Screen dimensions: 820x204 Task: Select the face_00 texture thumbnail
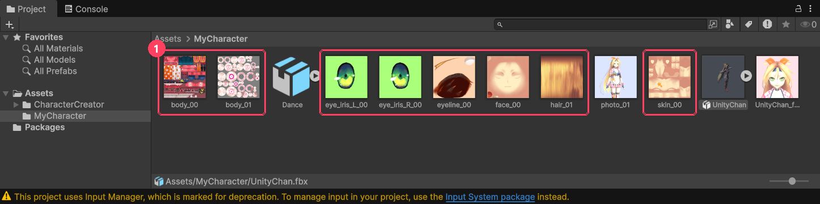(x=508, y=77)
